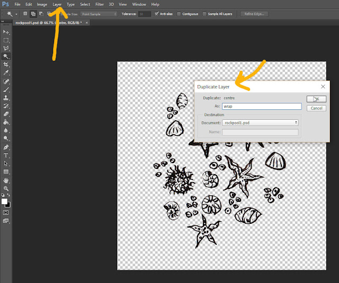Select the Crop tool

pyautogui.click(x=6, y=64)
